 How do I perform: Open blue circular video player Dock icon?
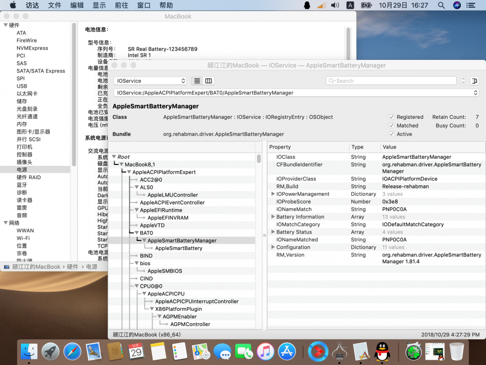tap(318, 351)
